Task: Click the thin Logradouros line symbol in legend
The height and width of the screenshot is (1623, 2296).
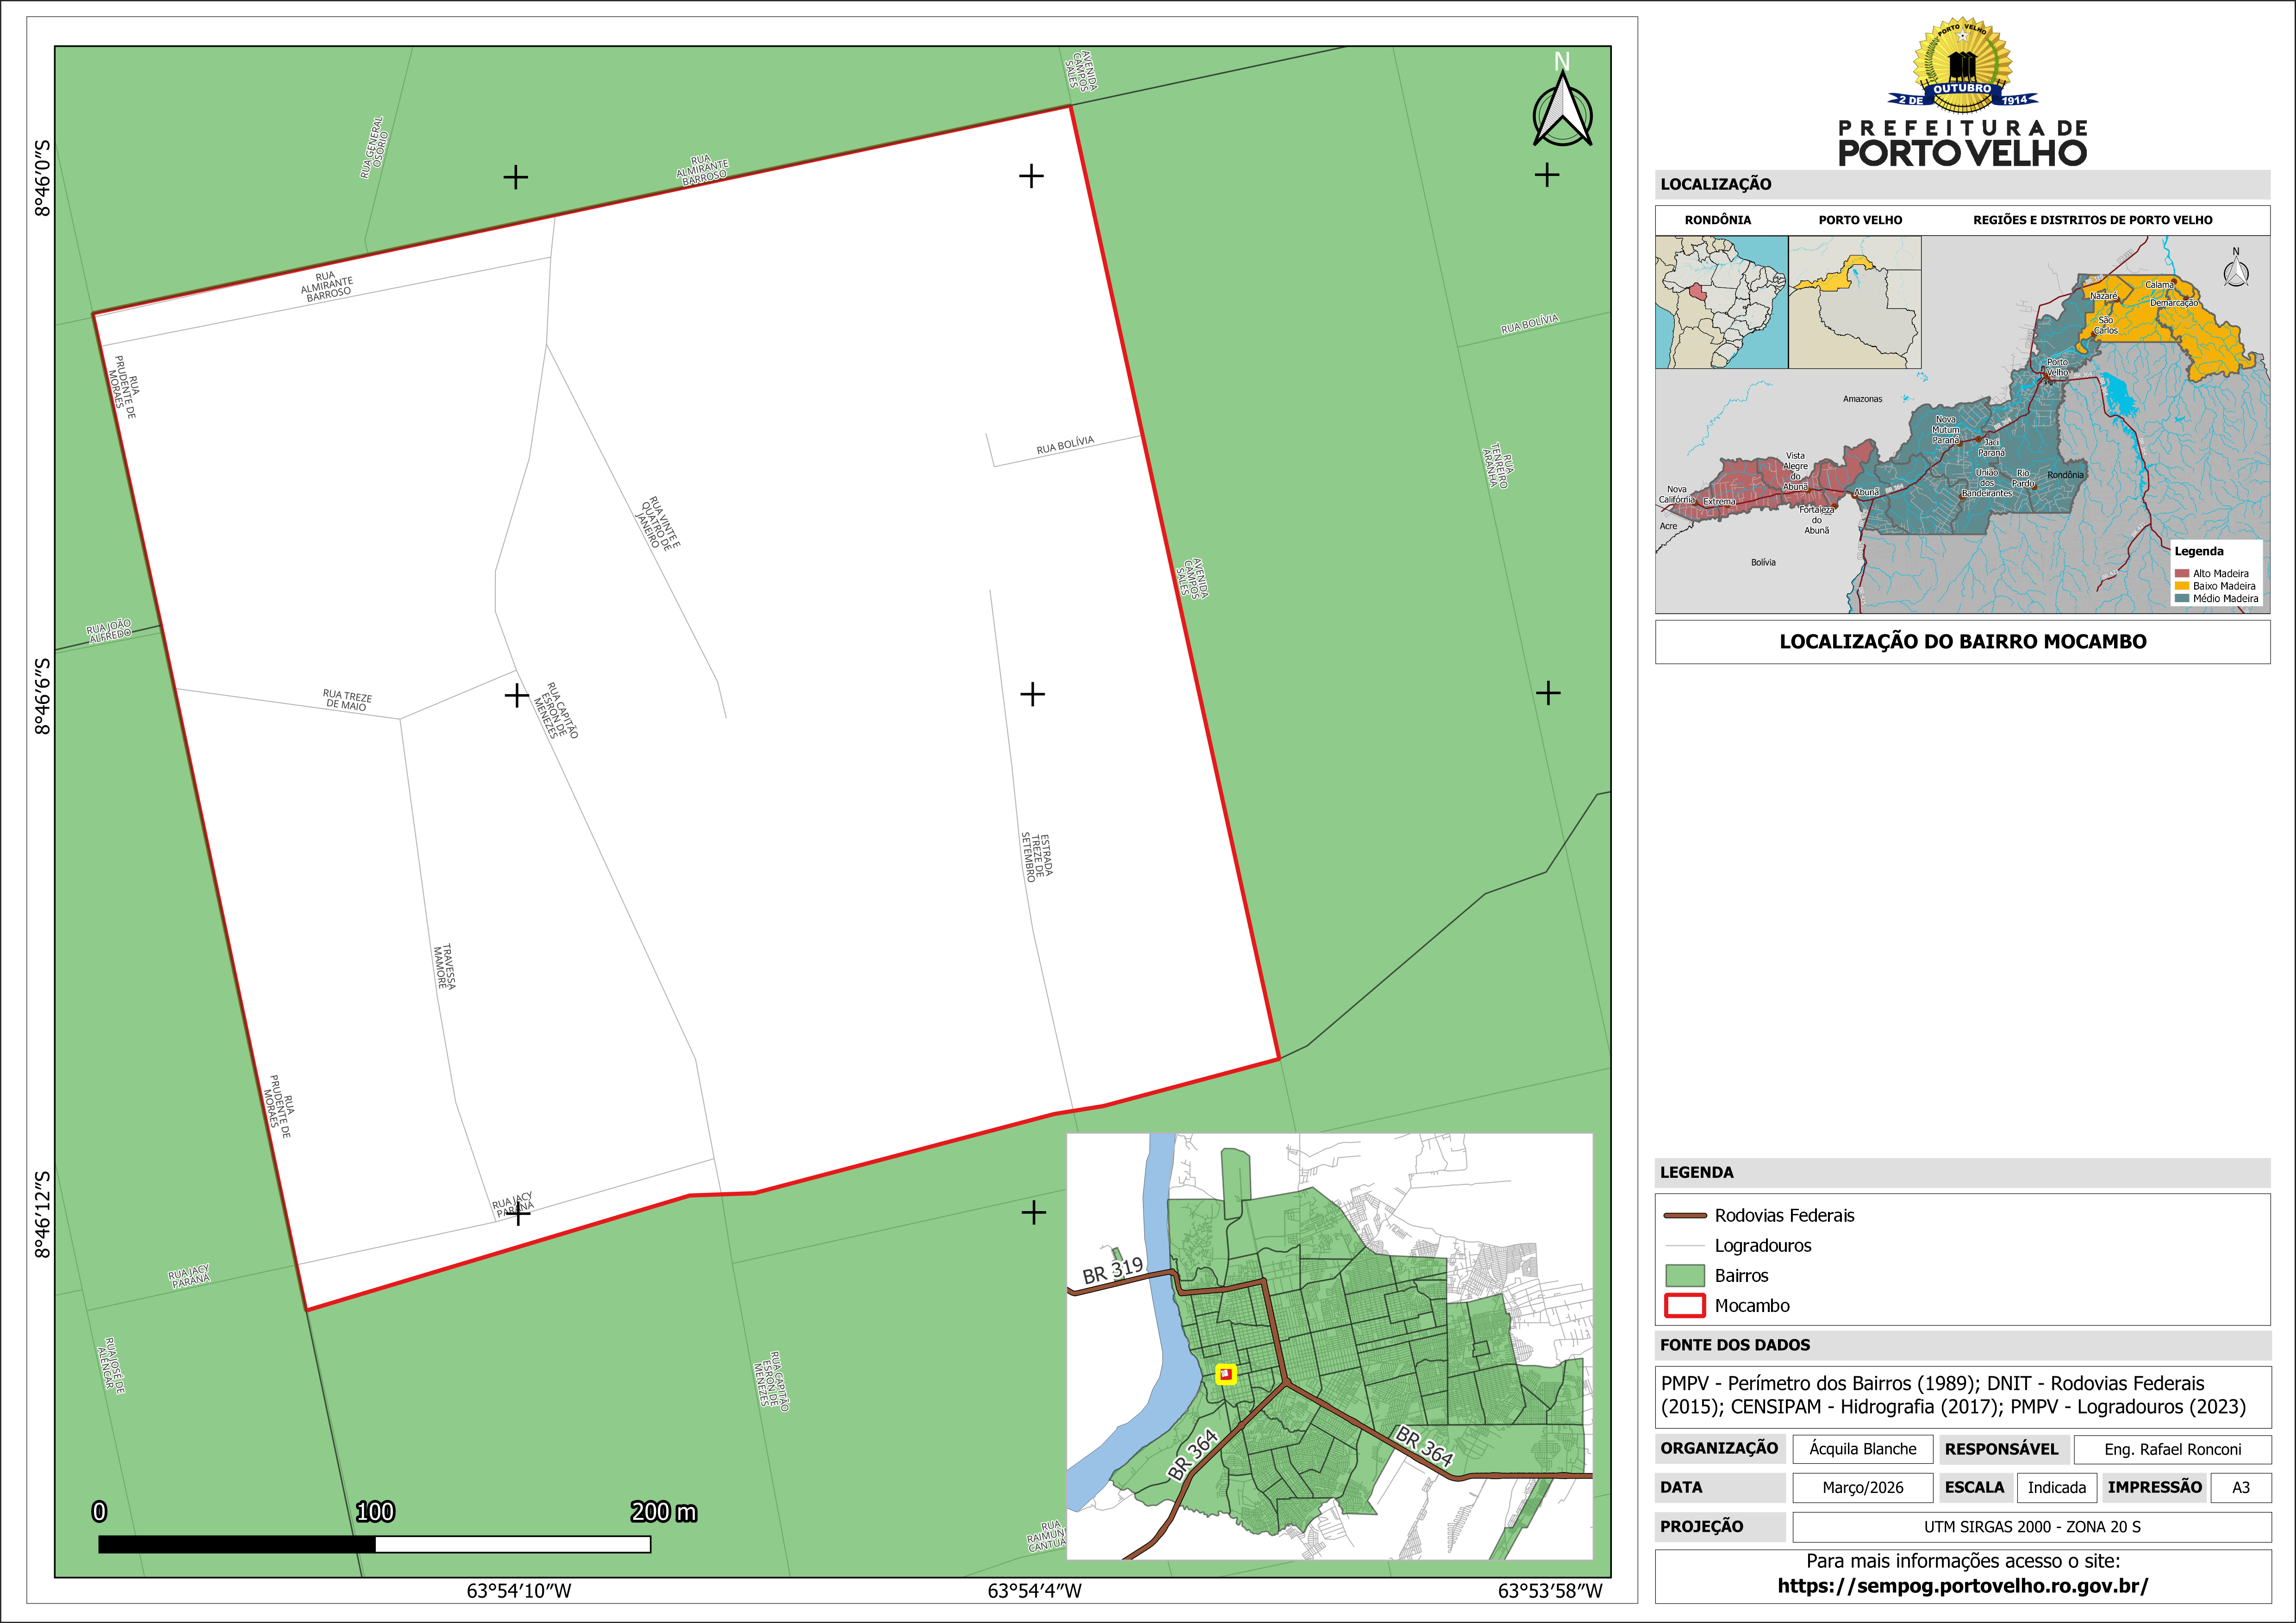Action: (1684, 1246)
